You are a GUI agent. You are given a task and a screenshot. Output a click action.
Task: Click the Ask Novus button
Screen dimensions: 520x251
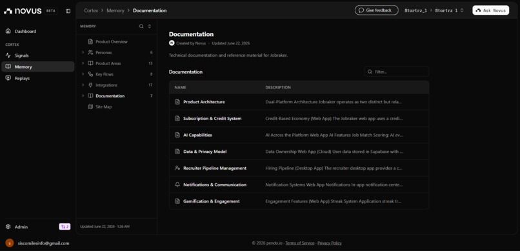(491, 10)
